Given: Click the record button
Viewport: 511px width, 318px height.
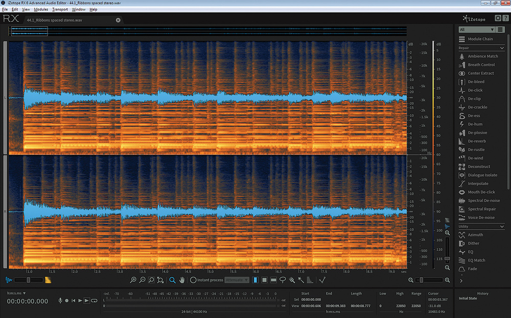Looking at the screenshot, I should tap(67, 301).
